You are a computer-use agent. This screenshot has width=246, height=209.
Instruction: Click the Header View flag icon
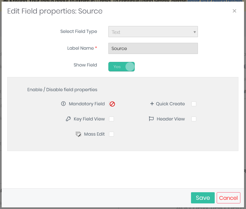151,119
